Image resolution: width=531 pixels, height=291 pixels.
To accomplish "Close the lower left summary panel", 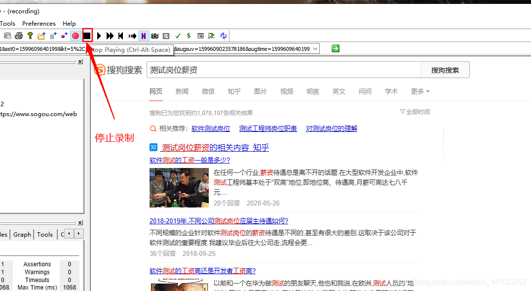I will point(80,222).
